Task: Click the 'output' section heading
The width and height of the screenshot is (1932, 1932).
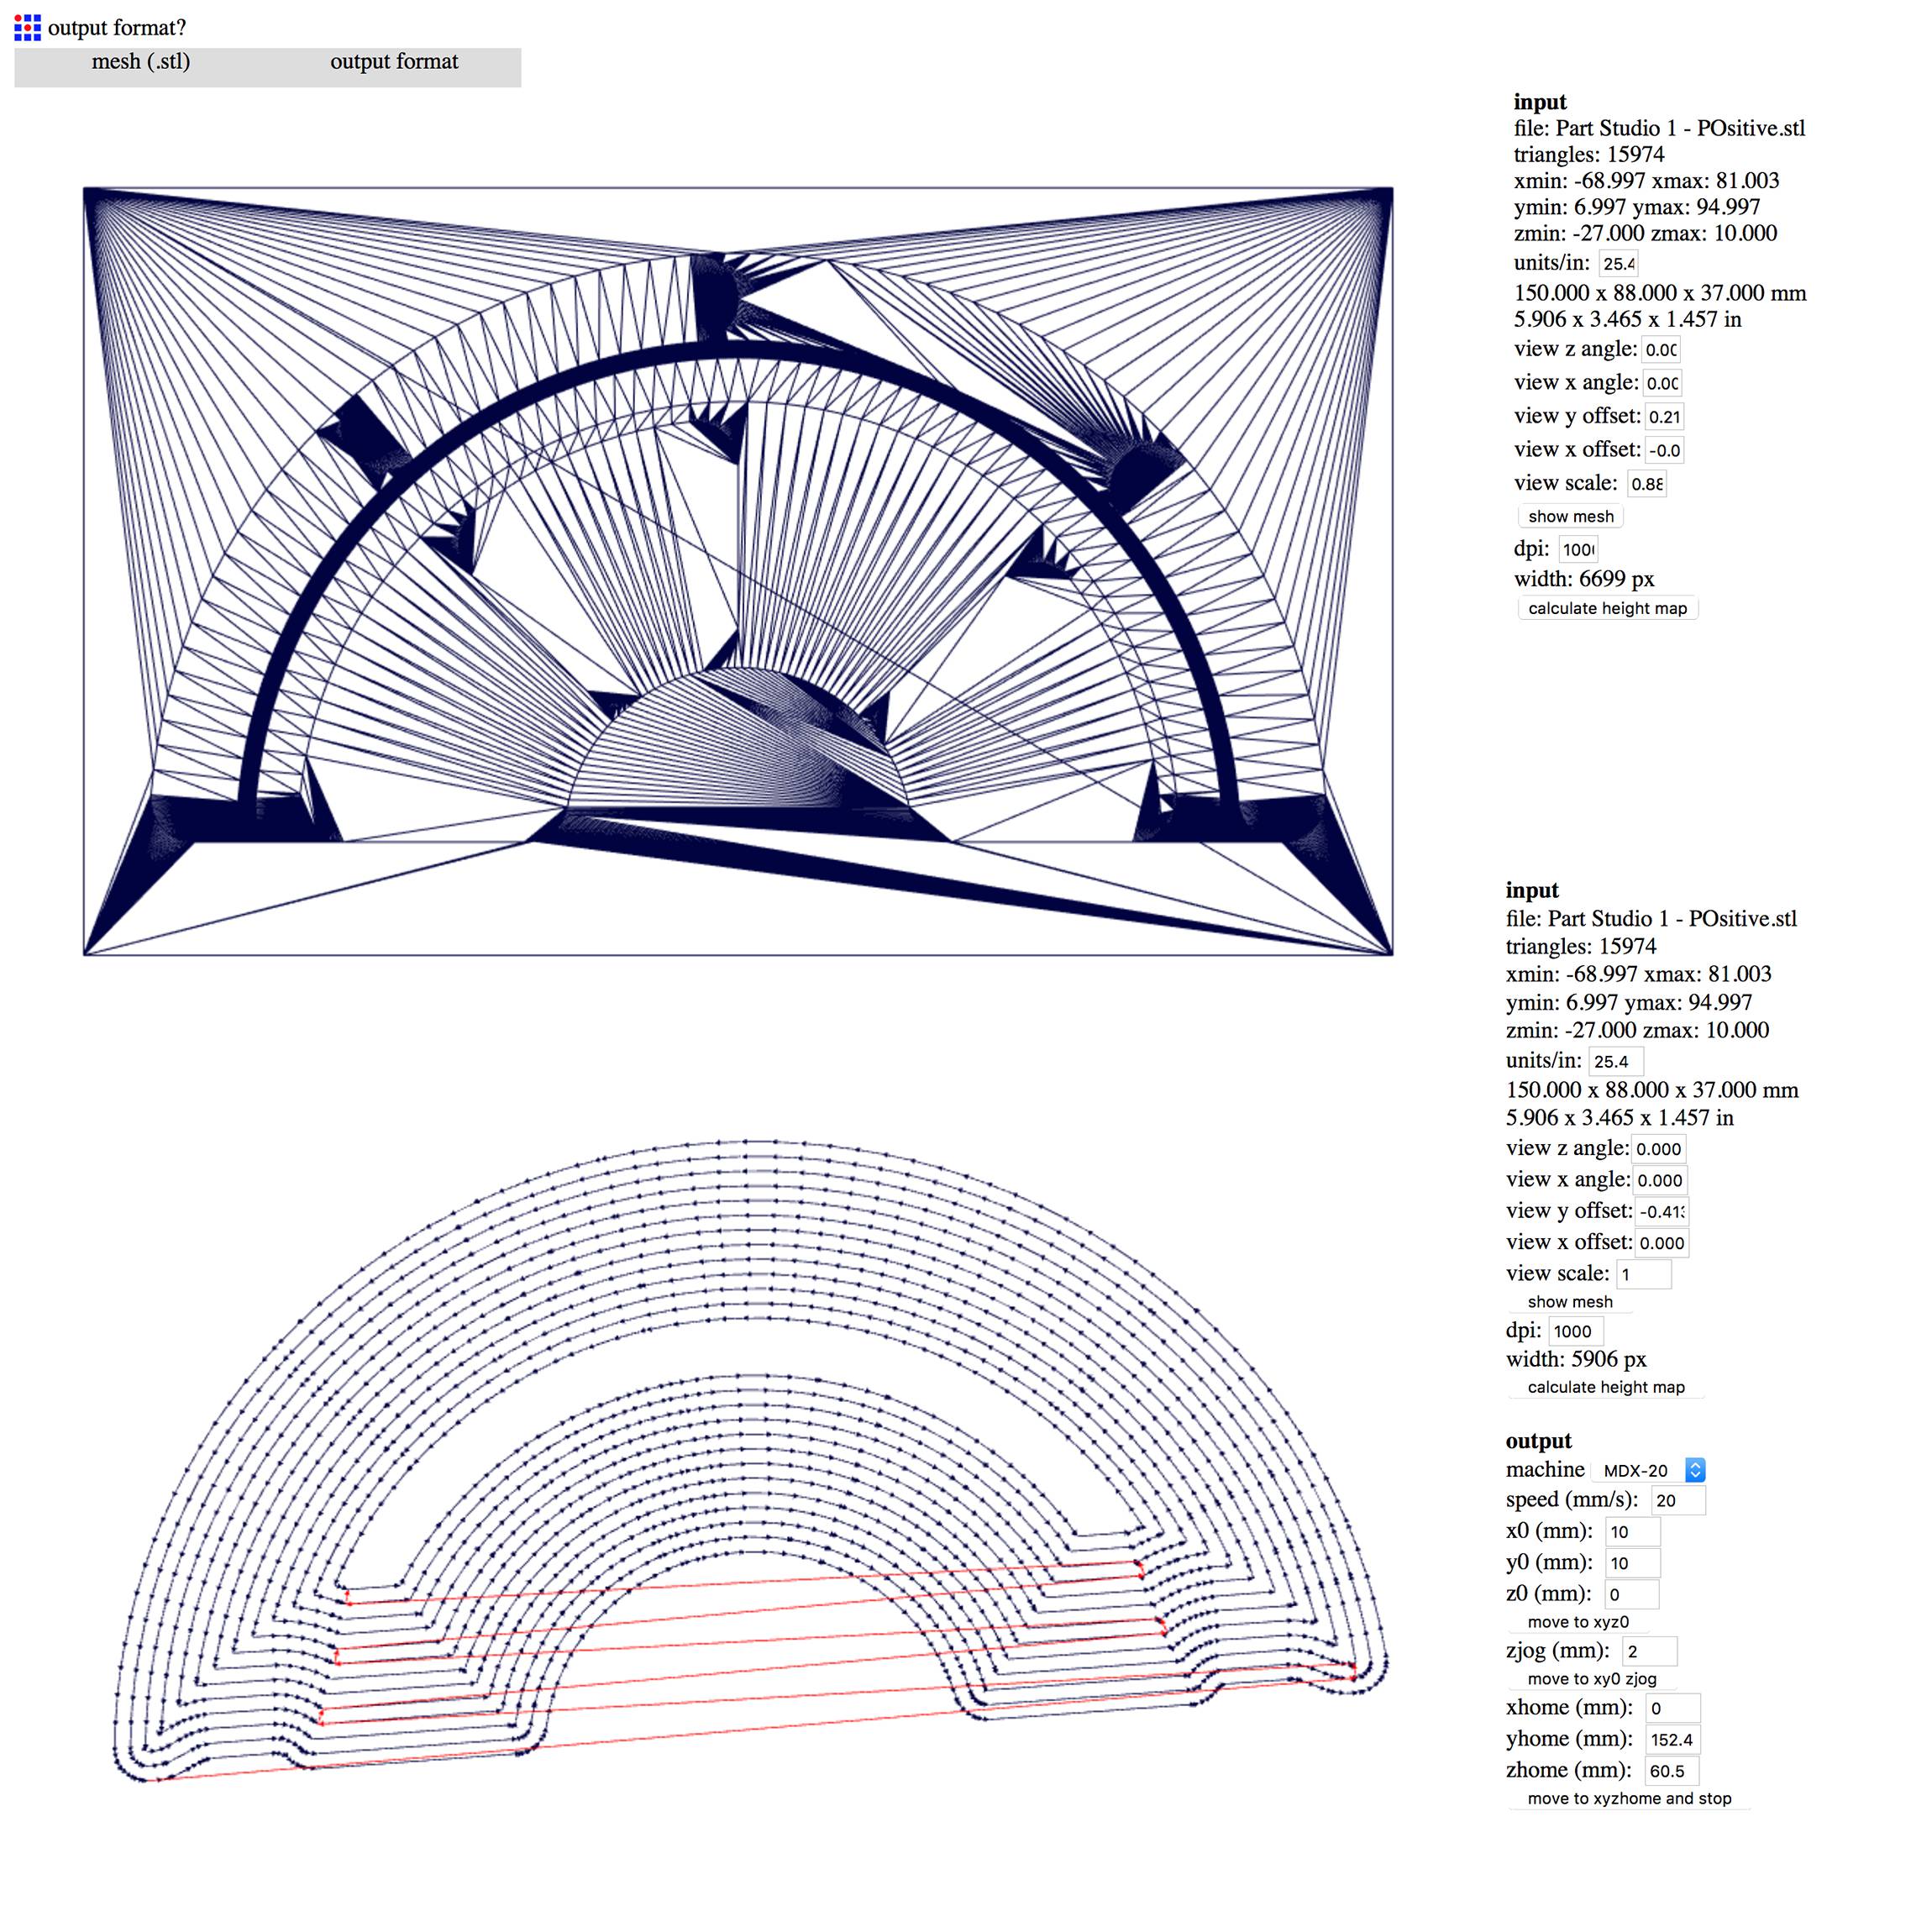Action: (x=1539, y=1441)
